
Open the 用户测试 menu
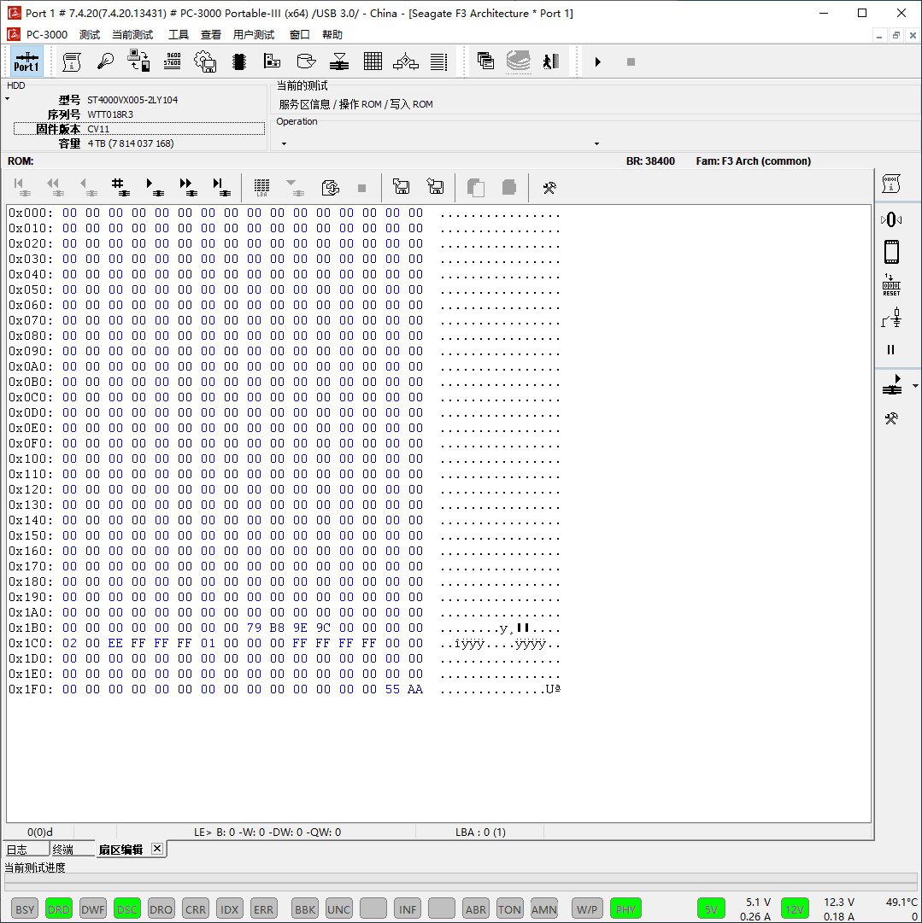coord(254,35)
